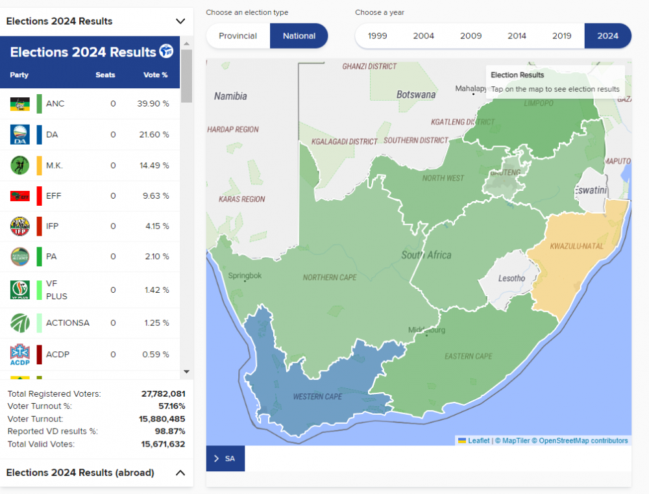This screenshot has width=649, height=494.
Task: Click the IFP party logo
Action: click(20, 226)
